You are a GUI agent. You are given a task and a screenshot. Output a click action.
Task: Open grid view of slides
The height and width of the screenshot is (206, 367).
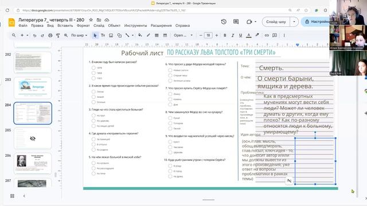pyautogui.click(x=12, y=196)
